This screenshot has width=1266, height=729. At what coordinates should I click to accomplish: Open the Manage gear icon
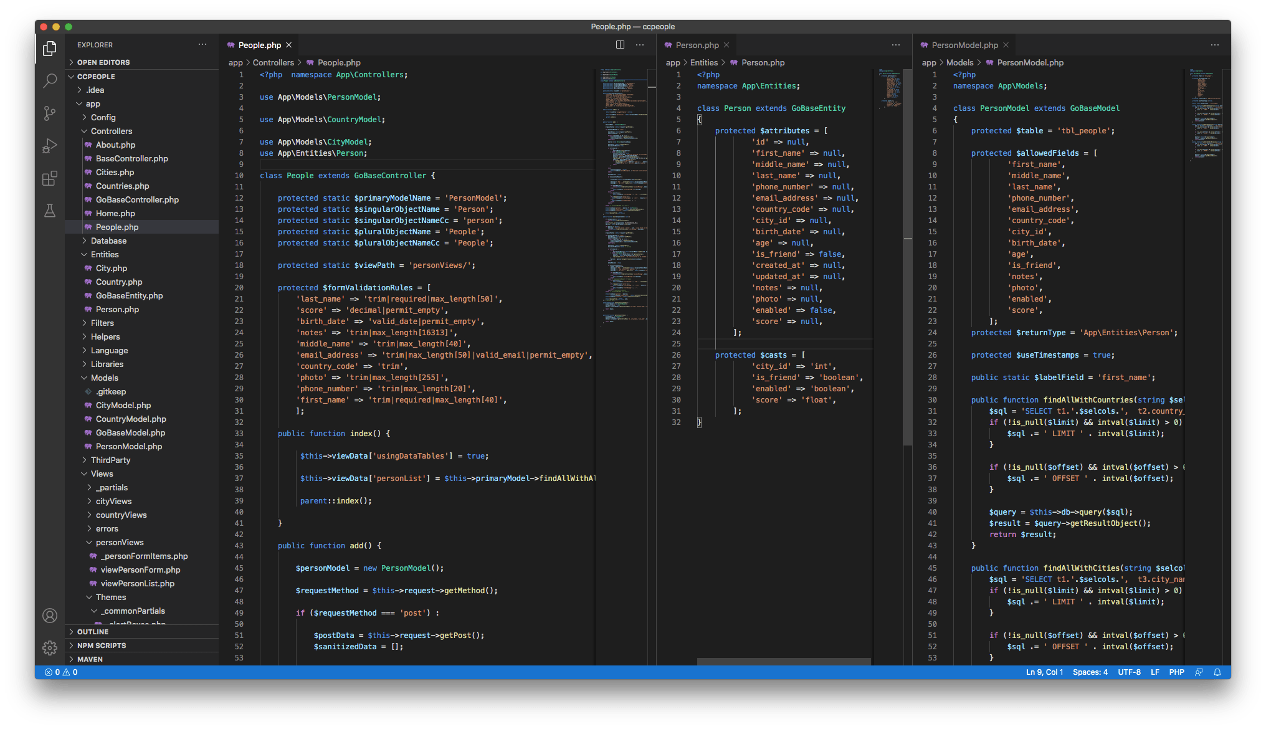[50, 648]
